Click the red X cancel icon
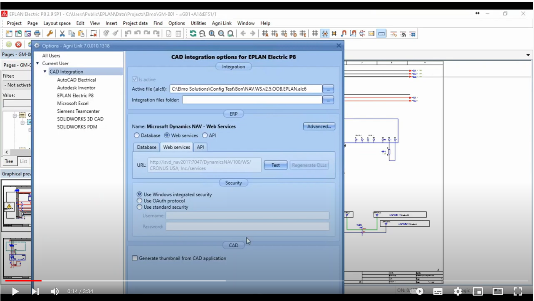The image size is (534, 301). click(x=18, y=44)
